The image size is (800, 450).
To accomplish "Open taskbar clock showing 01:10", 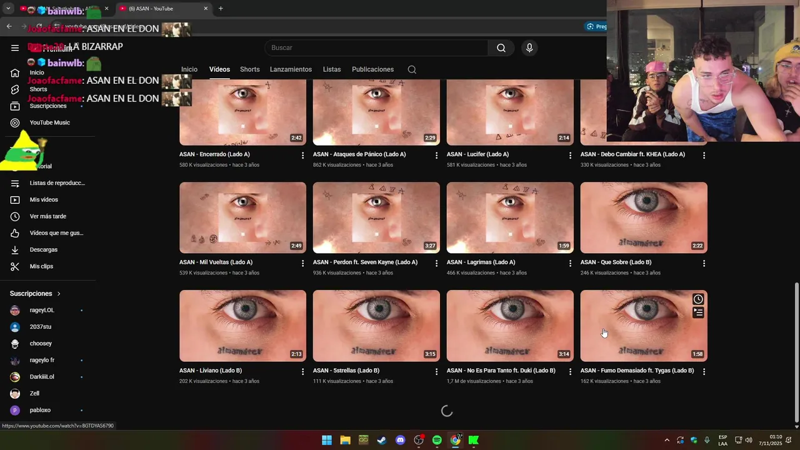I will 771,440.
